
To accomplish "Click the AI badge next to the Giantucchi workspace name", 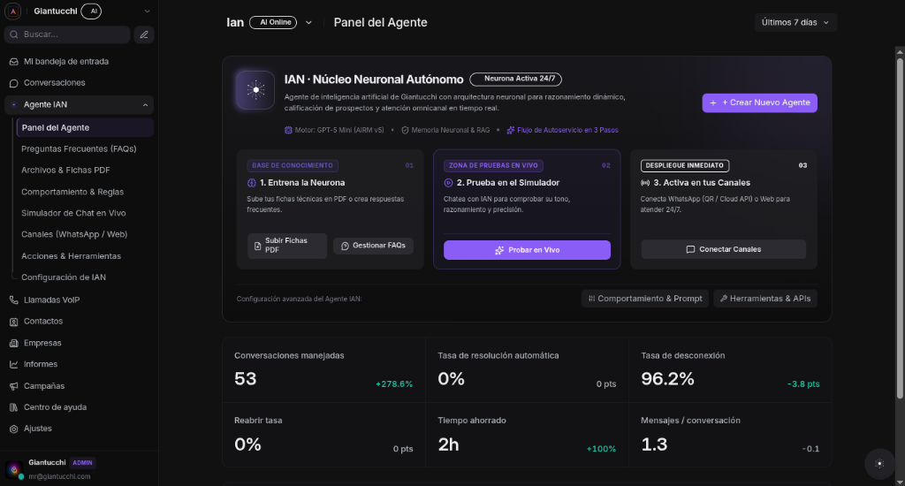I will tap(92, 11).
